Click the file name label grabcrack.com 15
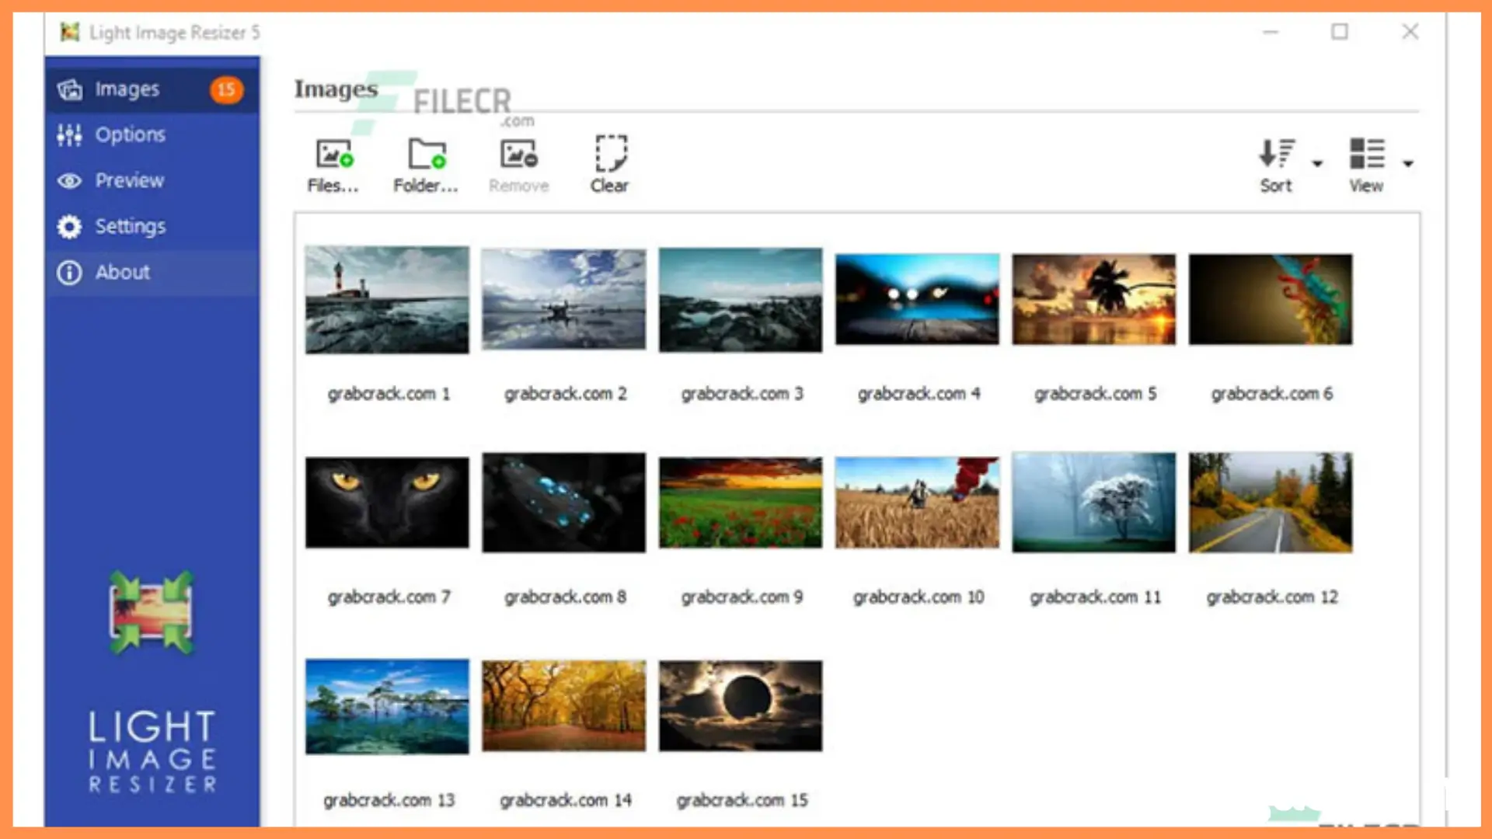The image size is (1492, 839). point(742,800)
